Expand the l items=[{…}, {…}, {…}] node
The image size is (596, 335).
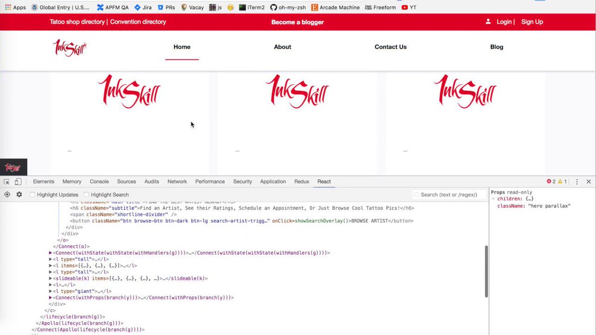point(51,266)
